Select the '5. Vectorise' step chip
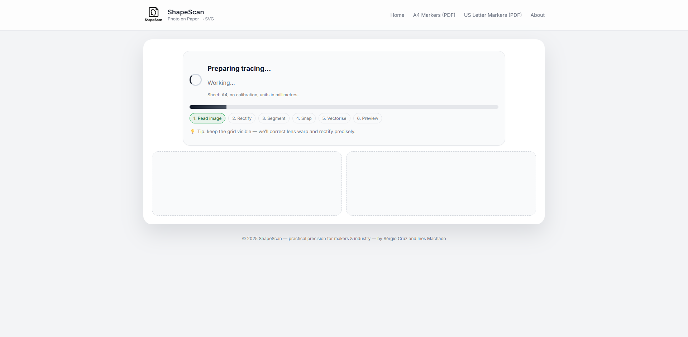 334,118
